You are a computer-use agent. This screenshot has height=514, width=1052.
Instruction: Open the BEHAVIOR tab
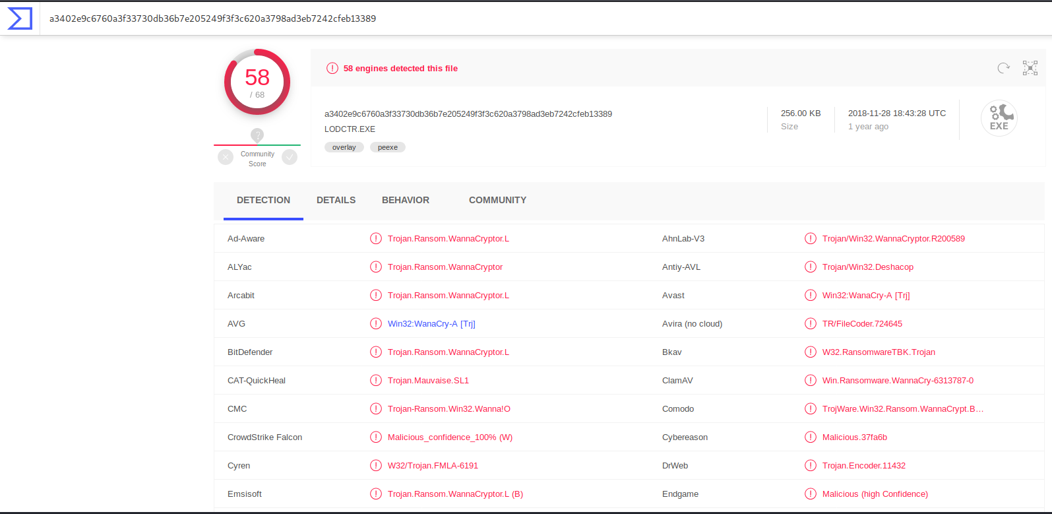coord(406,200)
